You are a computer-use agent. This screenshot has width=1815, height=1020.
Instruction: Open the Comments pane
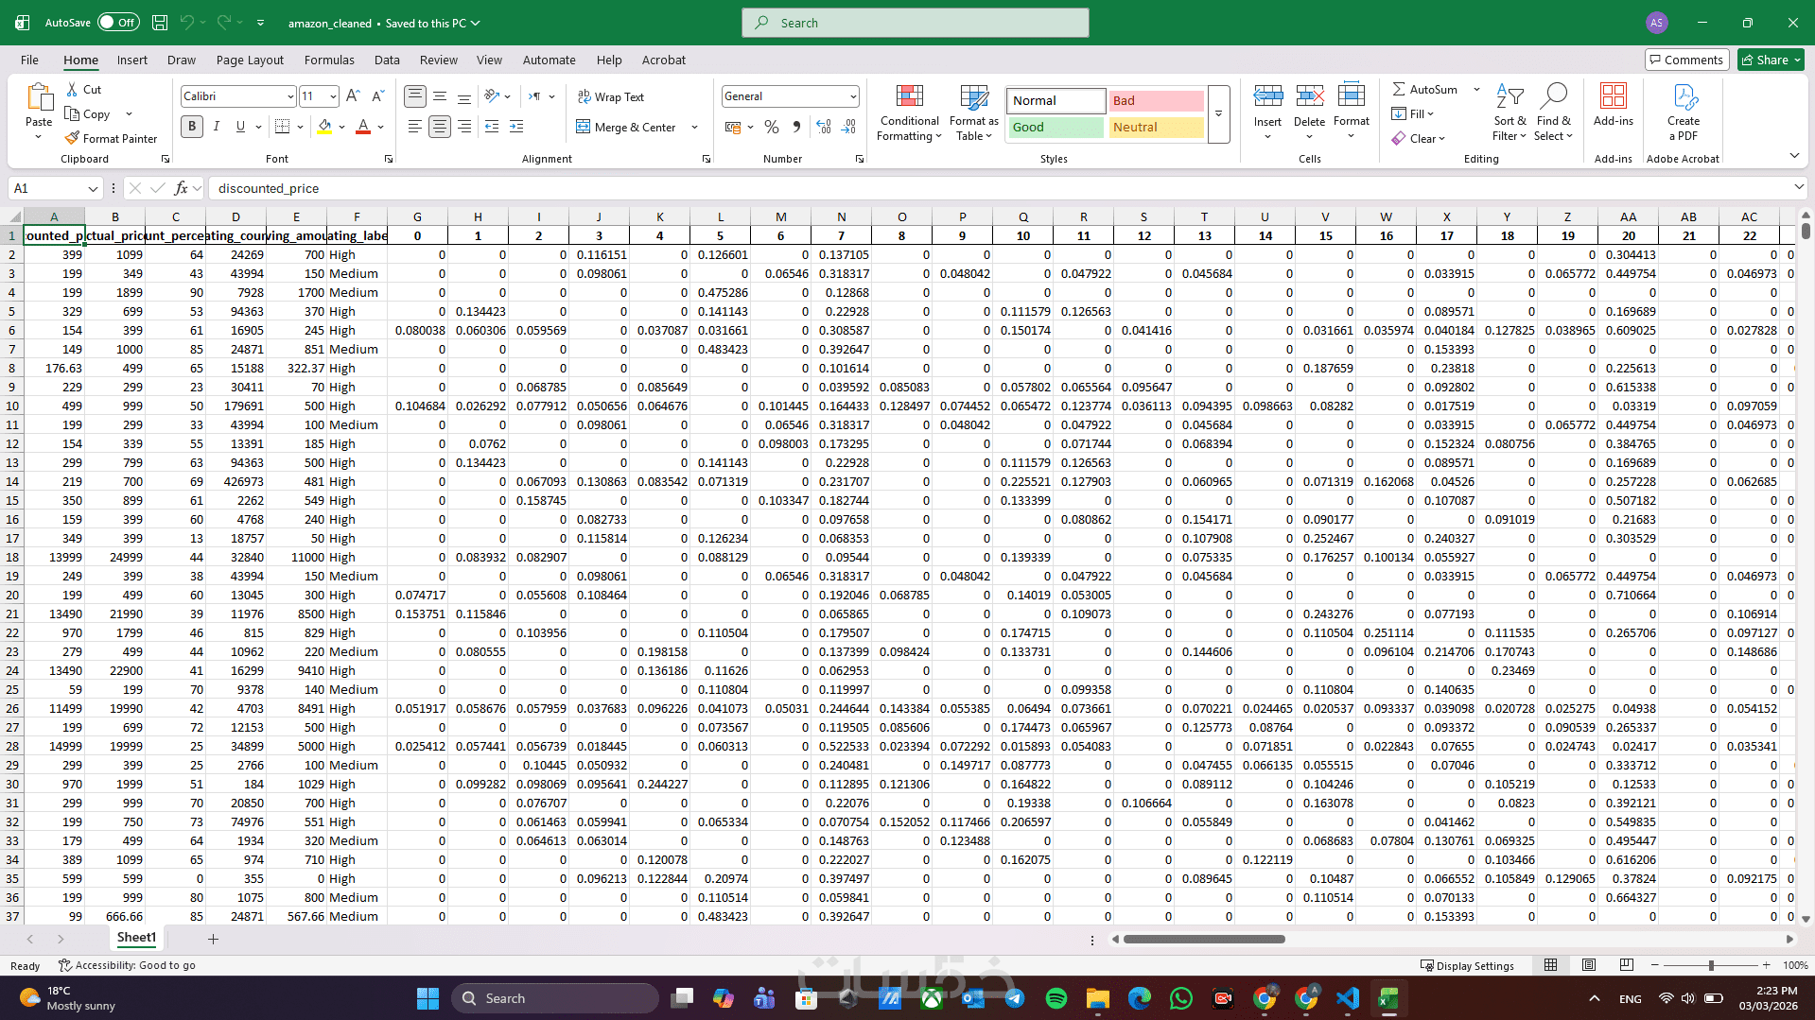[x=1687, y=60]
